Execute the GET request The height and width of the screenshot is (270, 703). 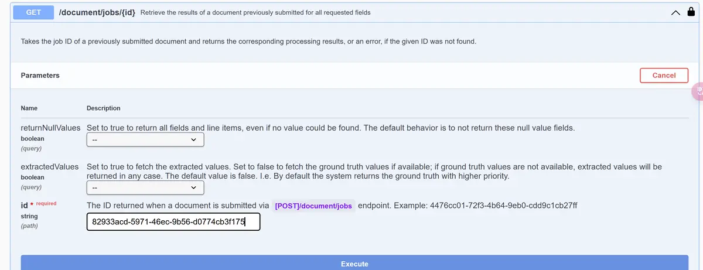(354, 264)
